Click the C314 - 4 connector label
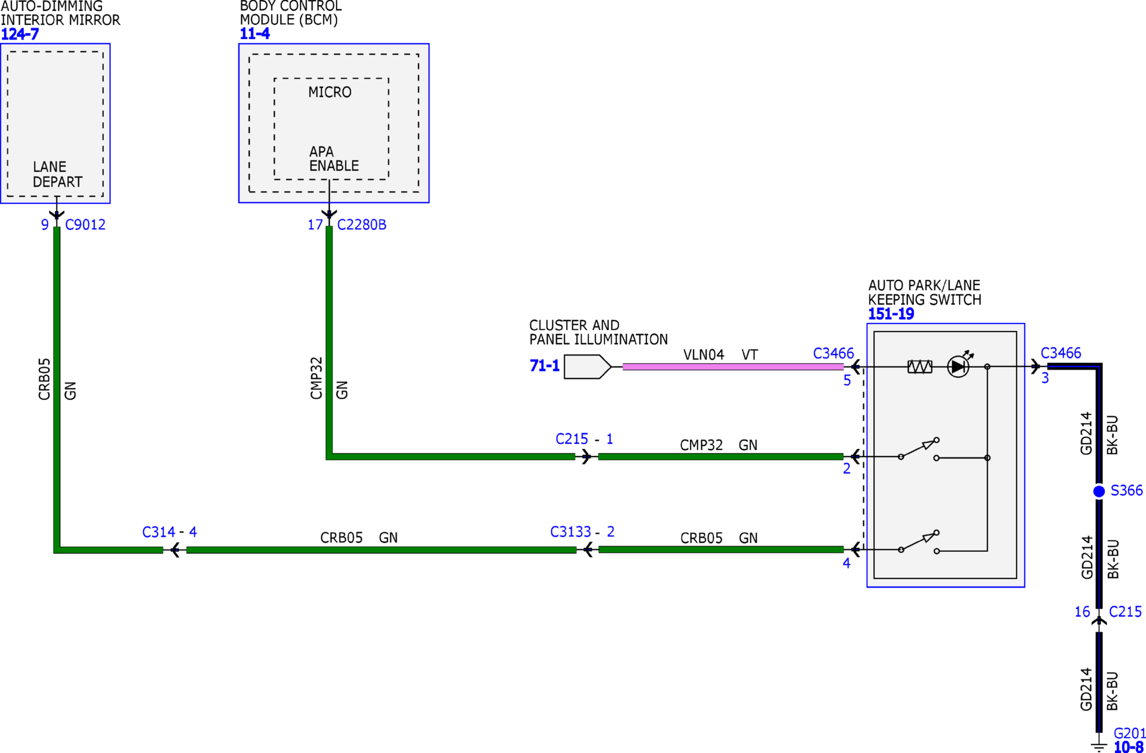The width and height of the screenshot is (1146, 753). 169,532
